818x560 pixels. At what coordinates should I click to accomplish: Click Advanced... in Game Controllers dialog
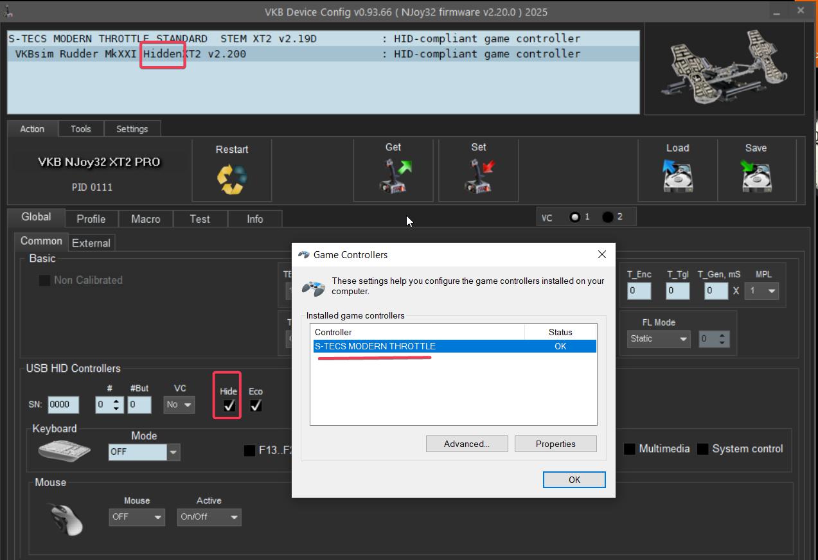(467, 444)
